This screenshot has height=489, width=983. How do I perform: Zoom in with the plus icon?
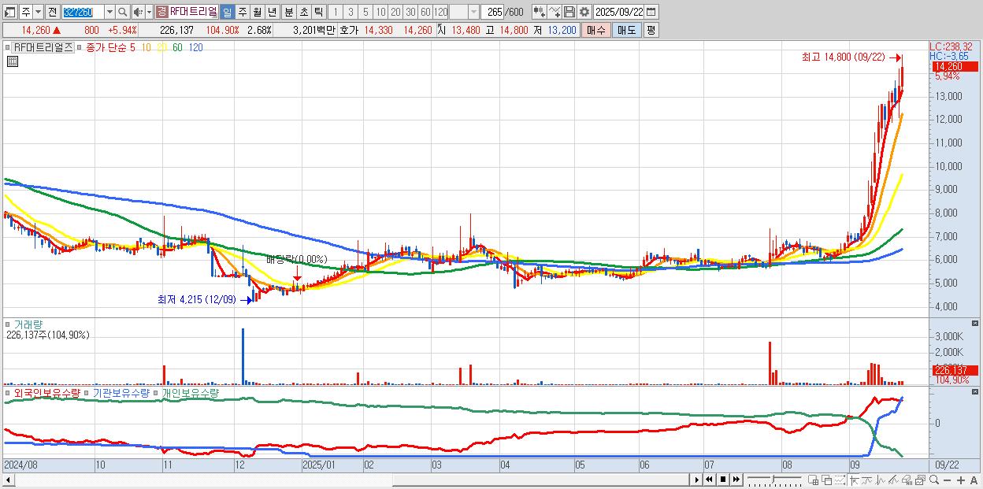click(961, 480)
